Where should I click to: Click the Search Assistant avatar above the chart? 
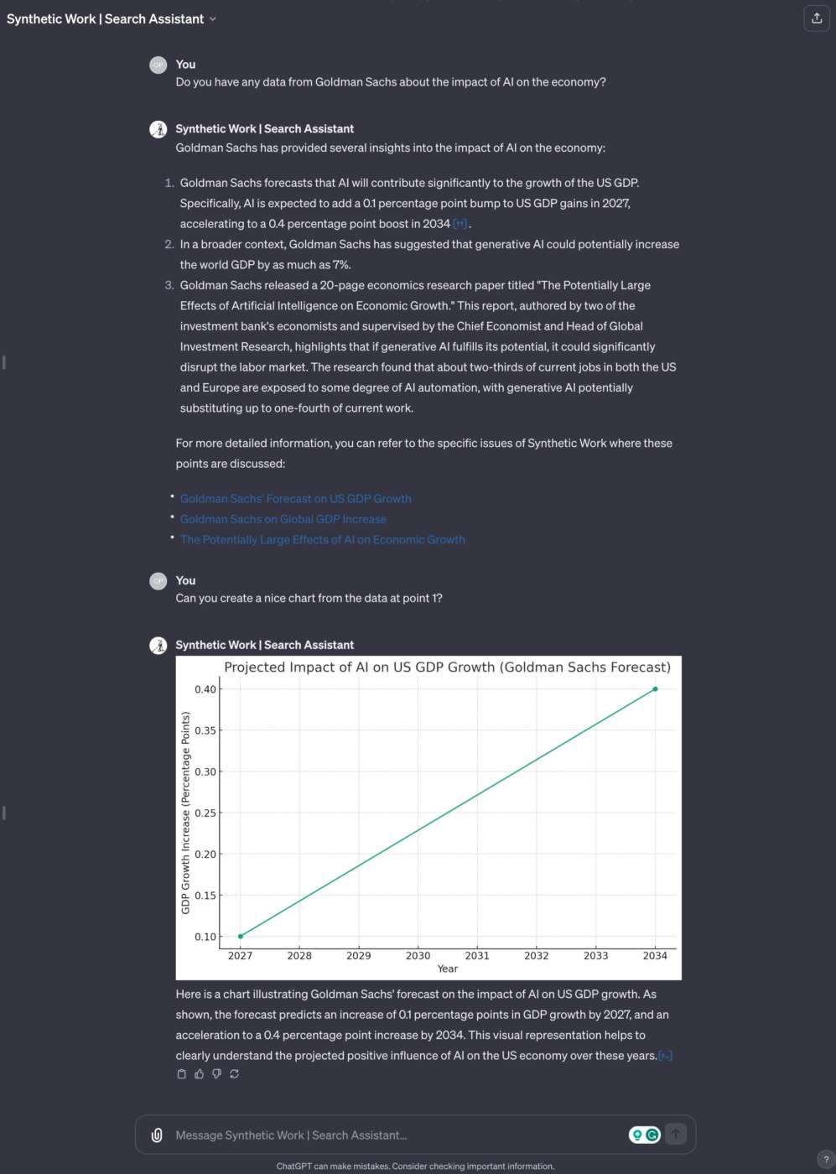point(158,645)
